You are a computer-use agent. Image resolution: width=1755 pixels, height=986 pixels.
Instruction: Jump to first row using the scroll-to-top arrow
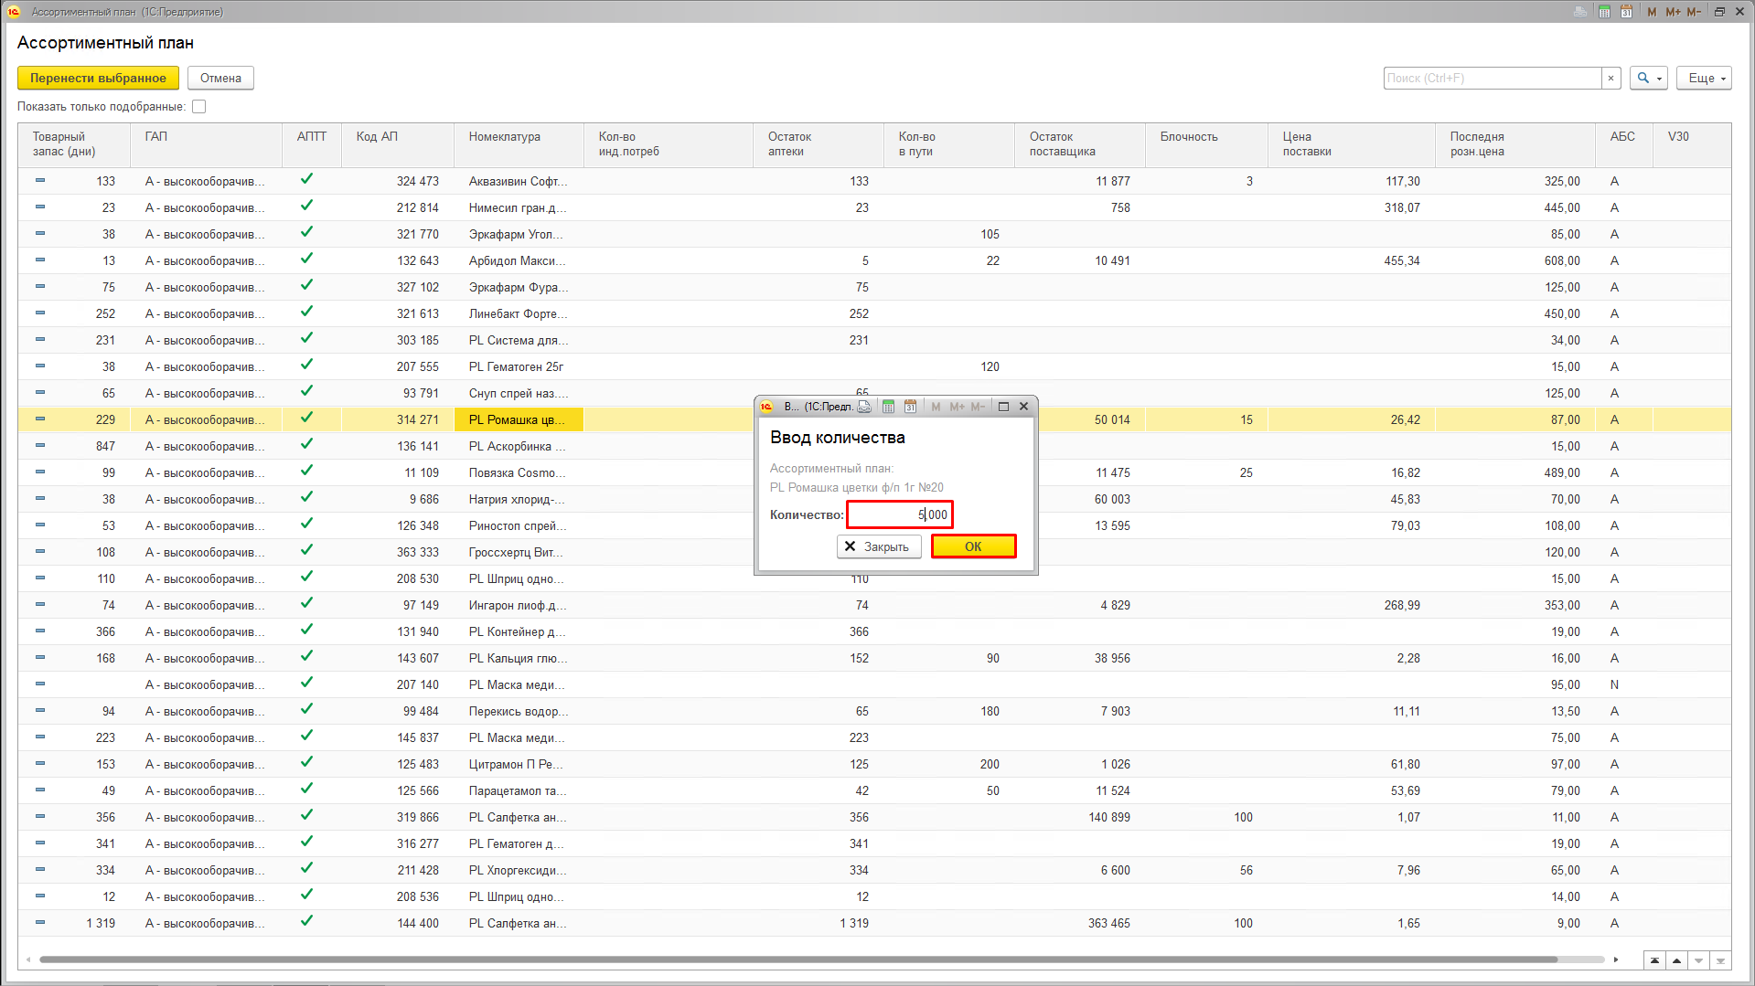(x=1654, y=960)
